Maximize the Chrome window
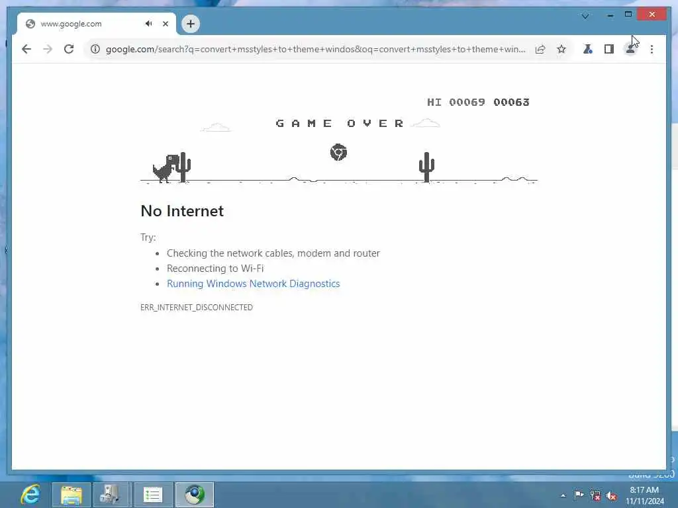 628,15
